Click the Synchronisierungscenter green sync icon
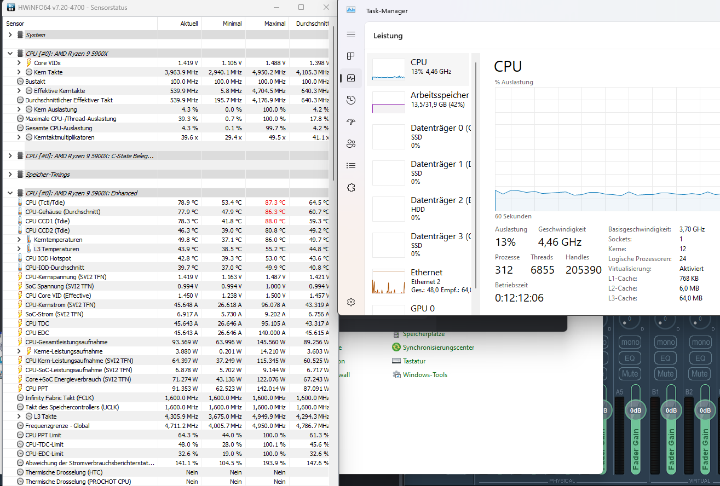This screenshot has width=720, height=486. tap(396, 348)
